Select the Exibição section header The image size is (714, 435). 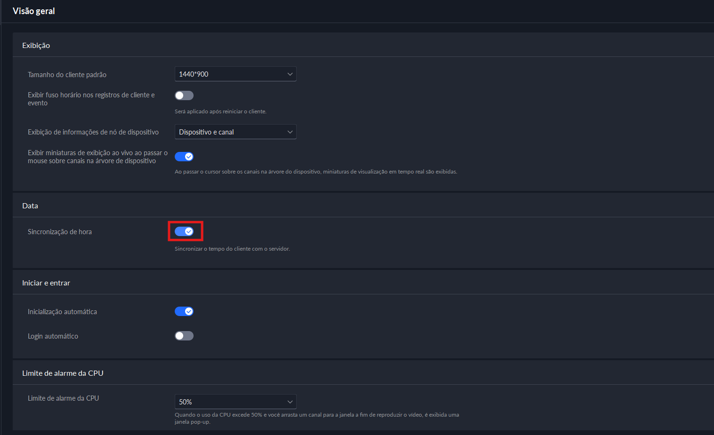click(x=36, y=46)
